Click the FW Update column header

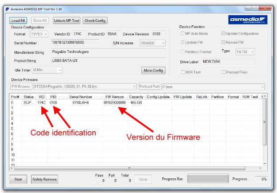183,97
